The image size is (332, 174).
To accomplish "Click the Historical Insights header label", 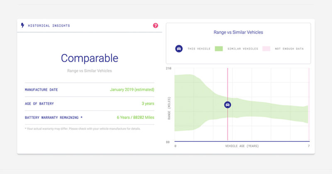I will (x=49, y=26).
